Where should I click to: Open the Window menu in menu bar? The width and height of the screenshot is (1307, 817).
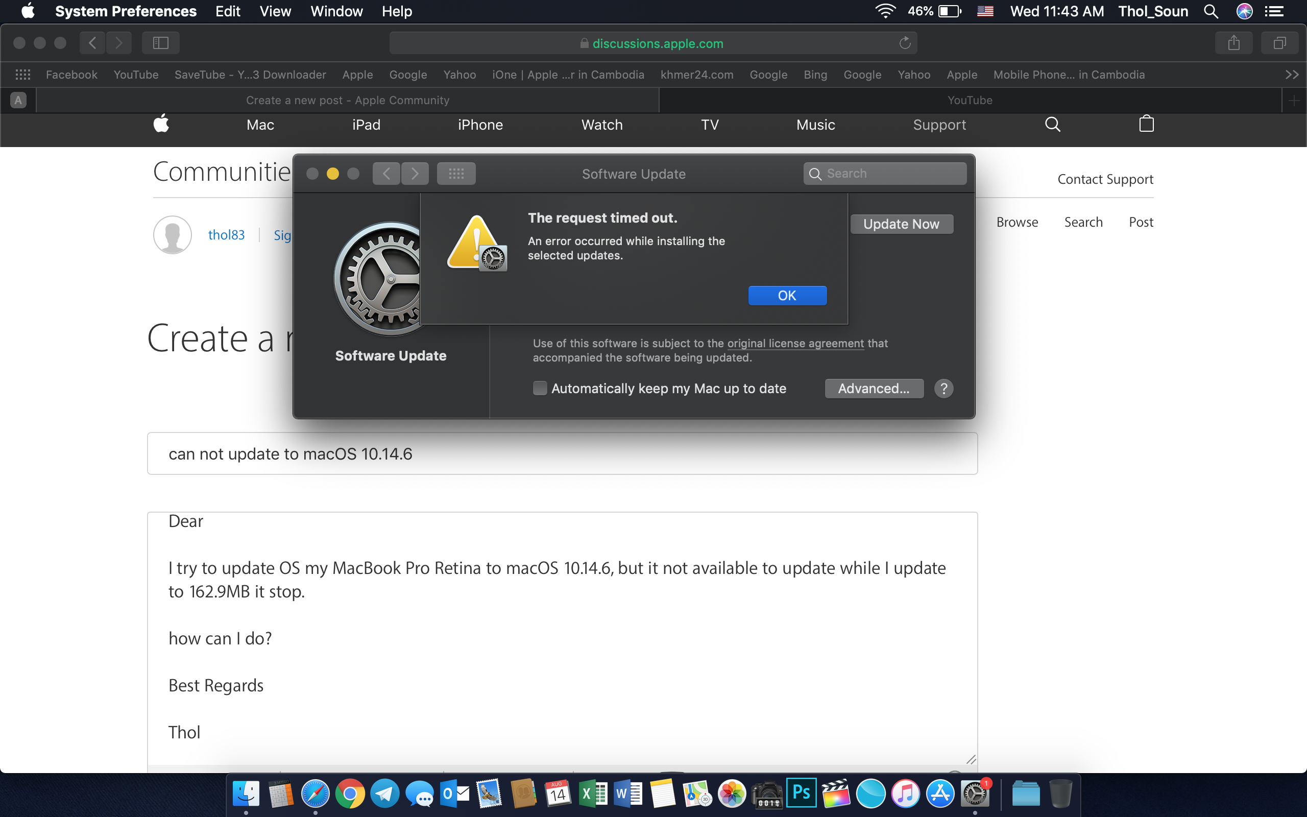336,11
